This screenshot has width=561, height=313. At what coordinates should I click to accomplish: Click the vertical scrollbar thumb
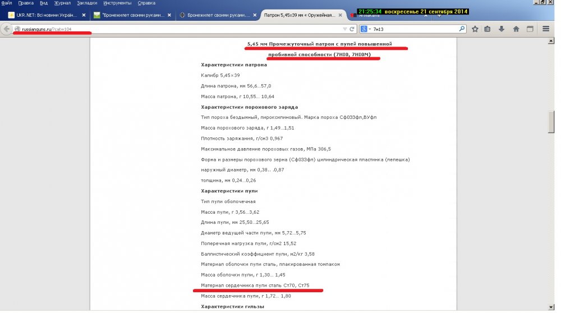pyautogui.click(x=551, y=122)
